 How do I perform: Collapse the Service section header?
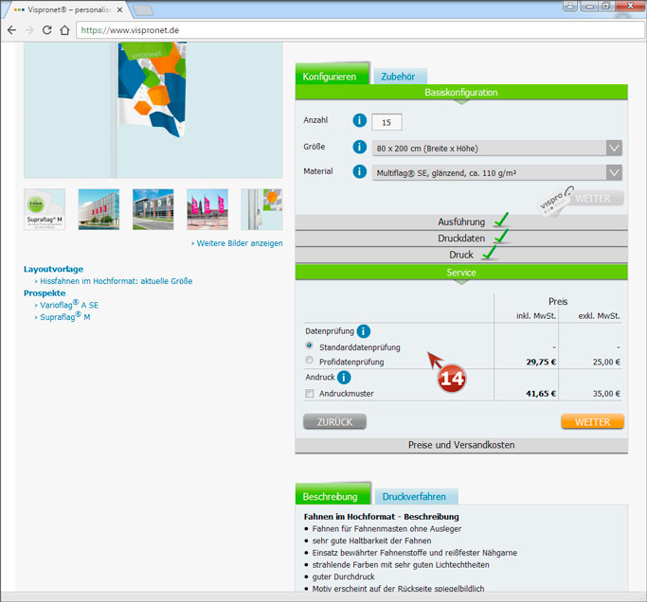(x=461, y=273)
